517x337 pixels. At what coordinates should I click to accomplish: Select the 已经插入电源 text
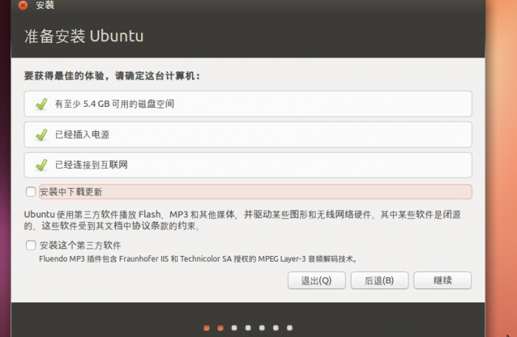[82, 135]
